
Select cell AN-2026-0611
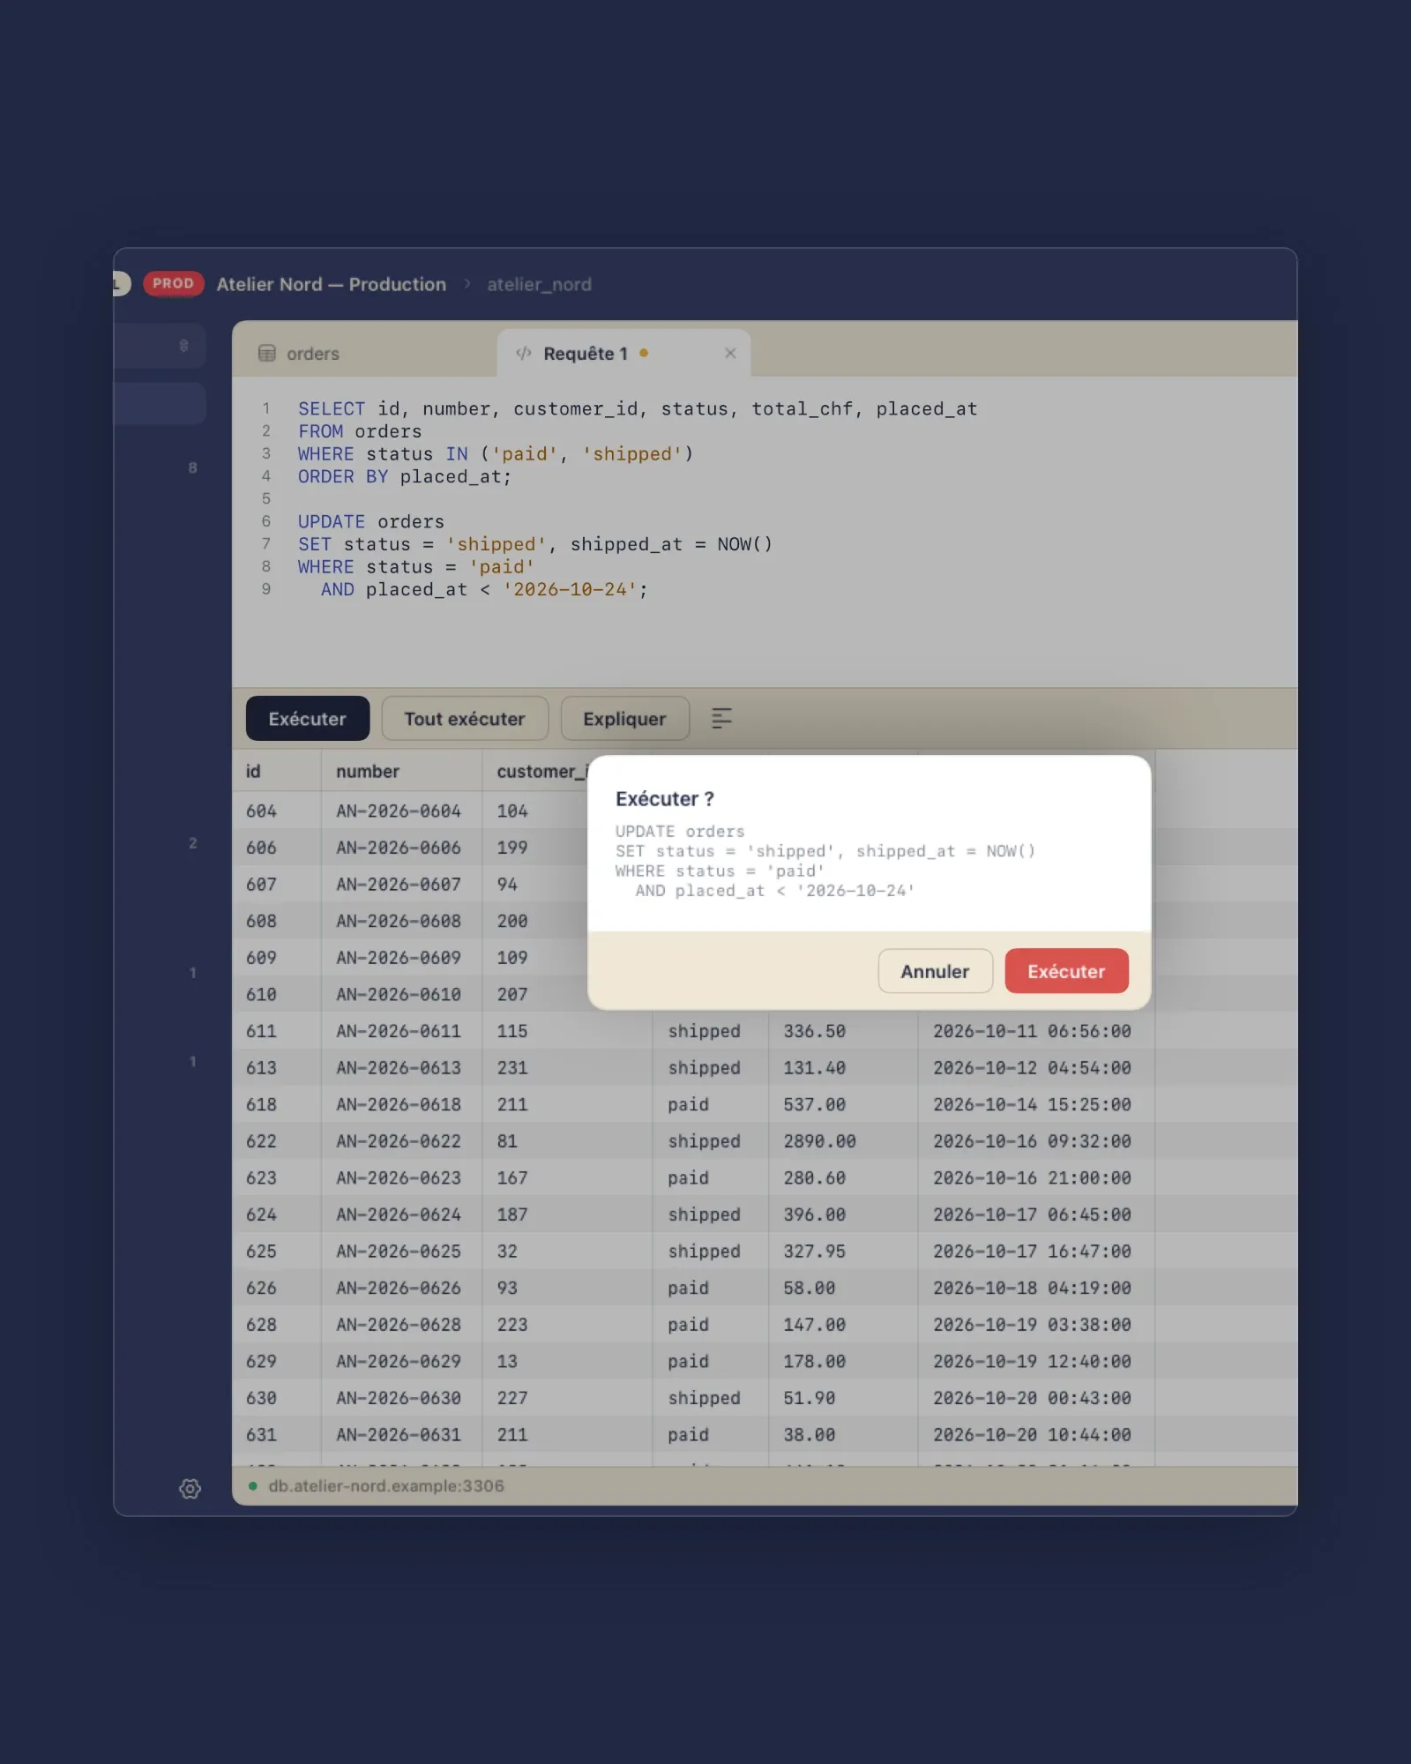coord(399,1031)
